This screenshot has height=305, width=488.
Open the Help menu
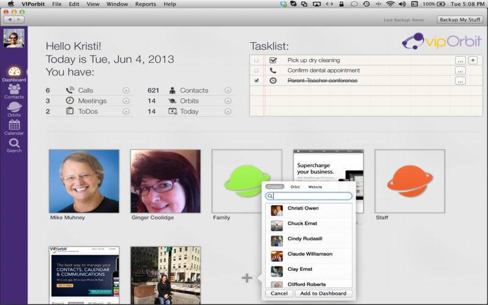170,4
